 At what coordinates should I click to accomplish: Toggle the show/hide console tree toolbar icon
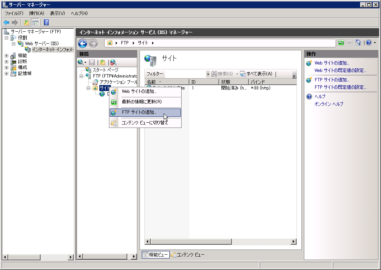[35, 23]
